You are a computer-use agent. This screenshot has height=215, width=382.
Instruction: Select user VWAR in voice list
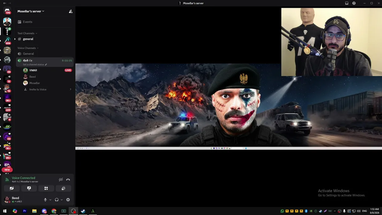coord(48,70)
